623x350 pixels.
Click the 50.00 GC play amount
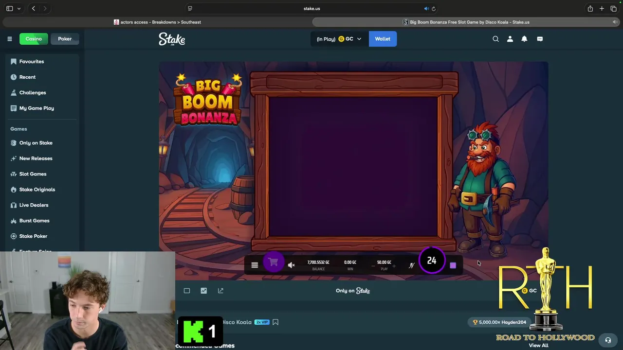[384, 262]
